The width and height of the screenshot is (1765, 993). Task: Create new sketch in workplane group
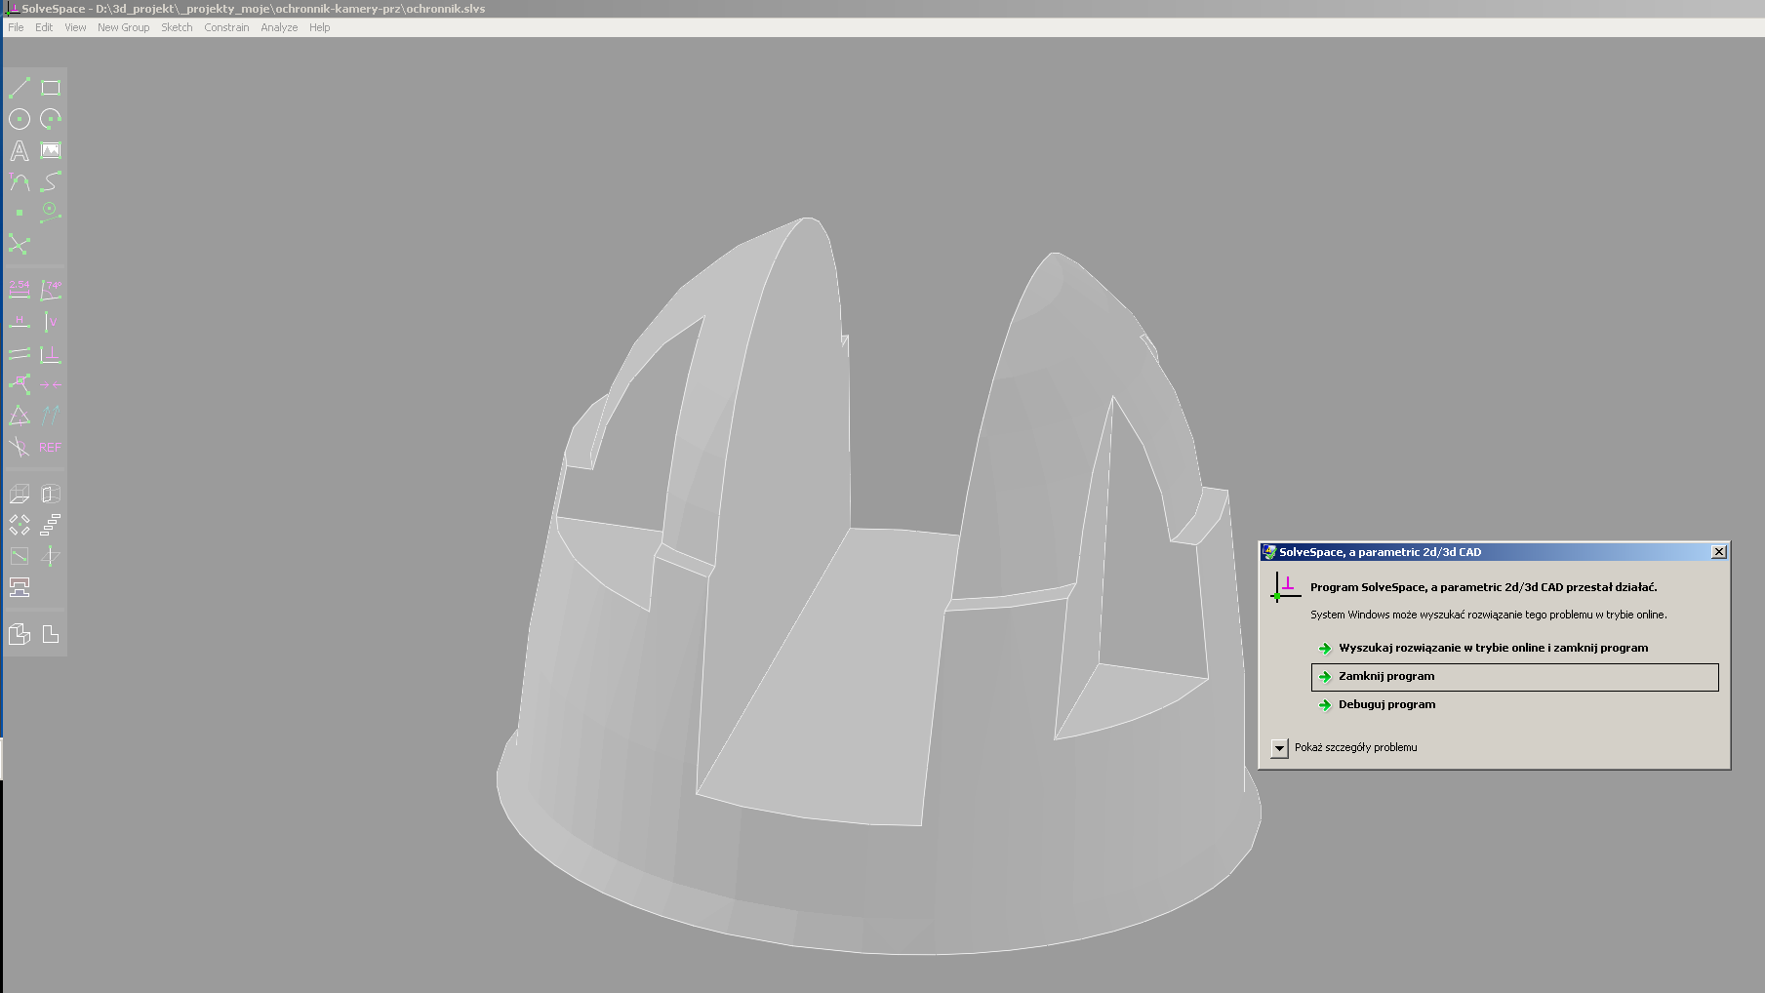[20, 556]
